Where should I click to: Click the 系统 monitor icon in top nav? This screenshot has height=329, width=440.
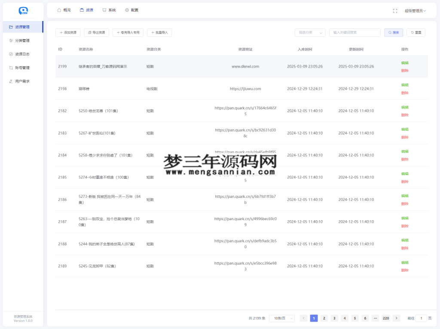point(104,9)
